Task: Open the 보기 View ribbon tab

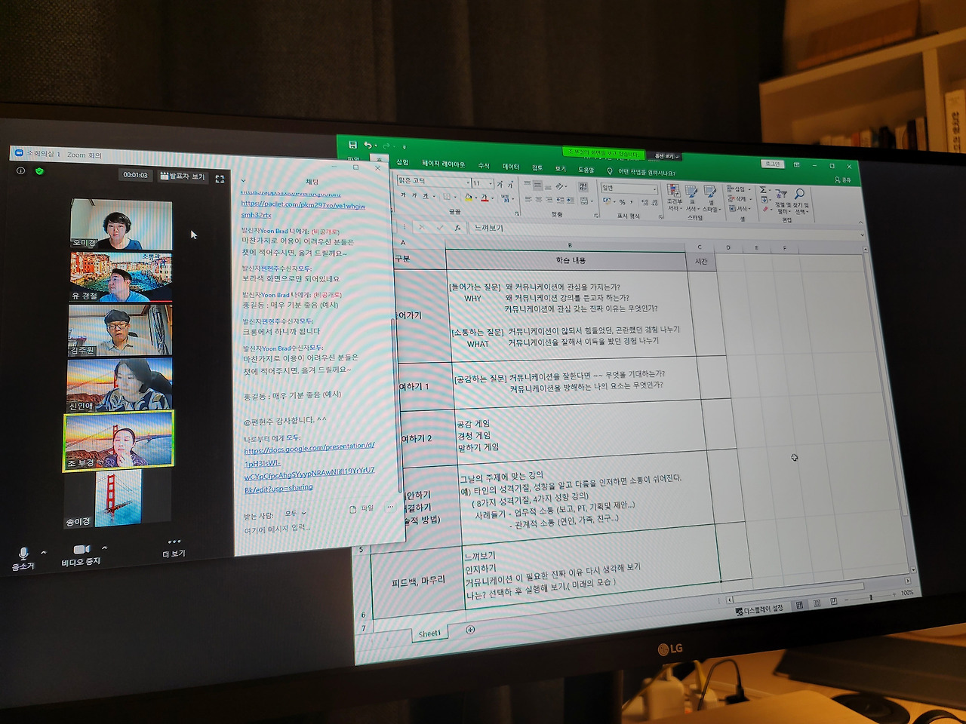Action: [561, 168]
